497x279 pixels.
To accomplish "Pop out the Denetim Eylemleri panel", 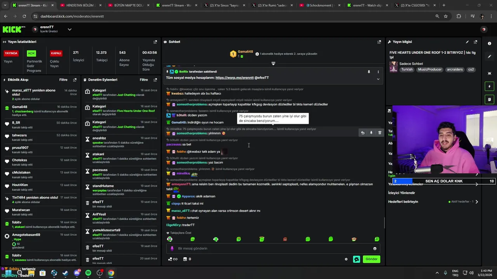I will tap(155, 80).
